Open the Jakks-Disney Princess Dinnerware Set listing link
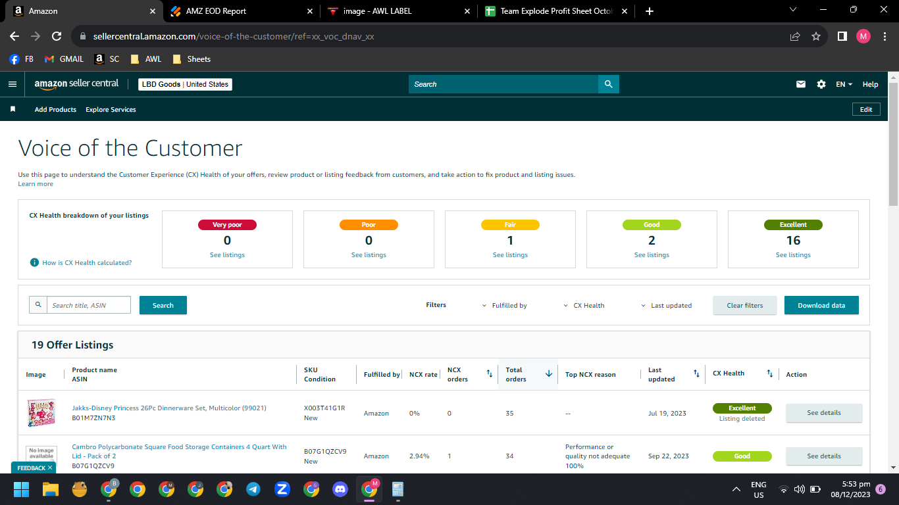 coord(169,408)
